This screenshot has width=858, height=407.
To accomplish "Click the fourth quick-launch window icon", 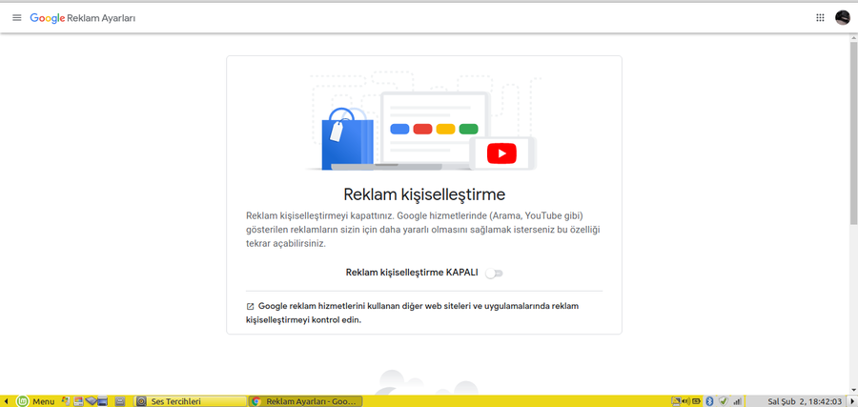I will [102, 401].
